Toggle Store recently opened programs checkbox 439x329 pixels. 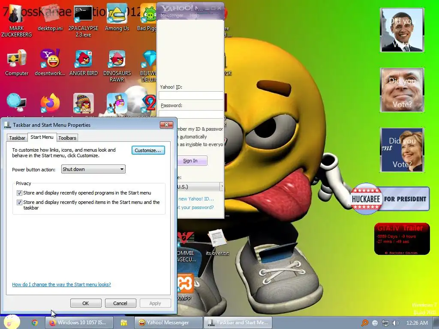[19, 193]
